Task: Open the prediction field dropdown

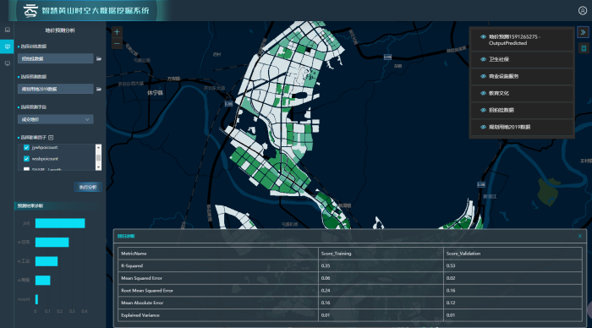Action: click(x=56, y=120)
